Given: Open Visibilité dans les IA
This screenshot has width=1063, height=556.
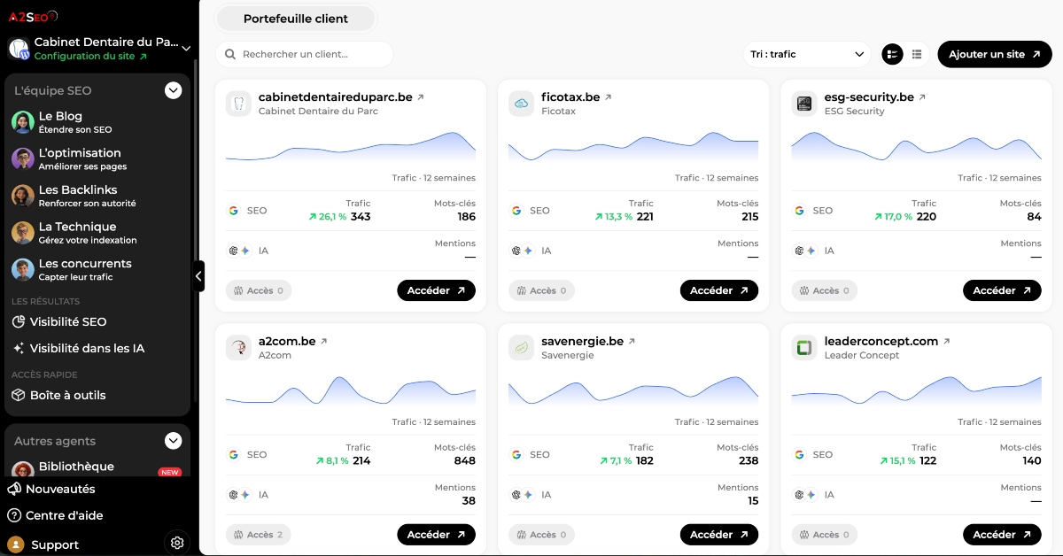Looking at the screenshot, I should point(78,349).
